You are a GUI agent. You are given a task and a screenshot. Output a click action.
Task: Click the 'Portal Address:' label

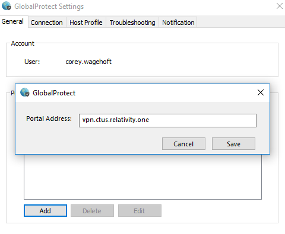(49, 118)
